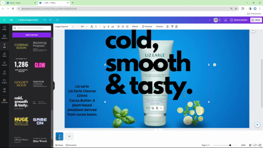263x148 pixels.
Task: Open the insights chart icon
Action: click(226, 20)
